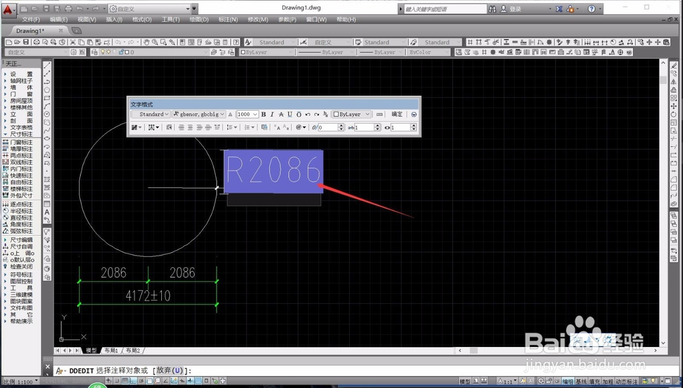Image resolution: width=683 pixels, height=388 pixels.
Task: Open the text height 1000 dropdown
Action: (247, 114)
